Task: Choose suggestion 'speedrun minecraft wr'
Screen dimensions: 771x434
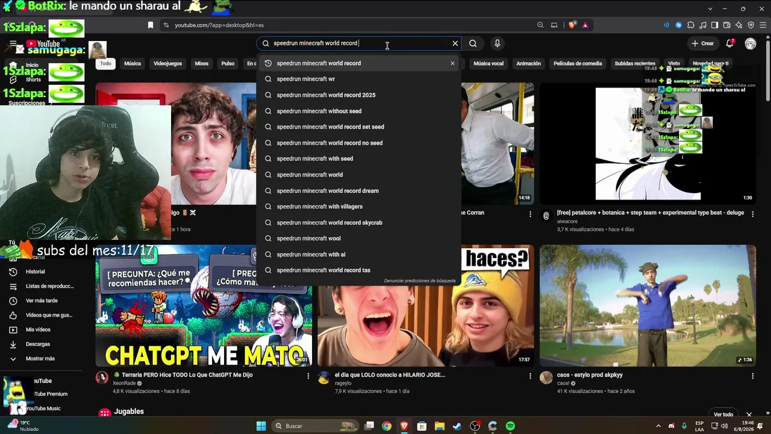Action: click(359, 79)
